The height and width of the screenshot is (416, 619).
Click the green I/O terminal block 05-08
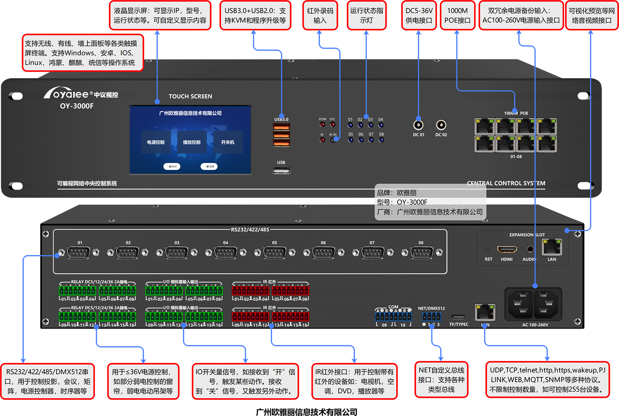point(204,291)
